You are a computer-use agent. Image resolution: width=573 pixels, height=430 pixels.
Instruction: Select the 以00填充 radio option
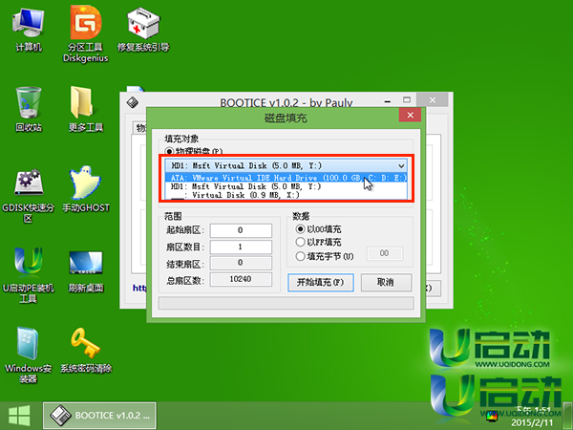click(x=300, y=229)
